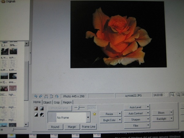Click the 100% frame percentage field
Viewport: 184px width, 138px height.
[92, 108]
